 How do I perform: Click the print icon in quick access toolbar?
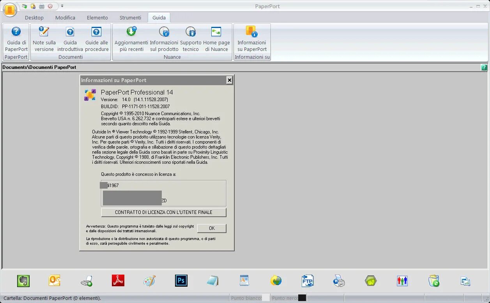pos(41,6)
